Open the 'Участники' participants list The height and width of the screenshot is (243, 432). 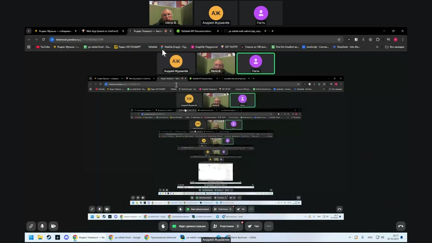226,226
